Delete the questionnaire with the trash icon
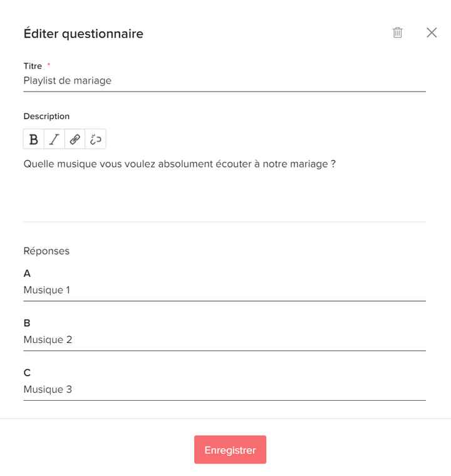Viewport: 451px width, 476px height. pos(397,33)
